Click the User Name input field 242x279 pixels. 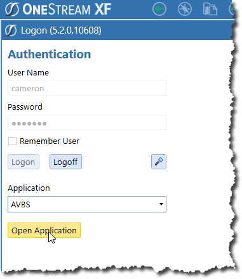(87, 88)
